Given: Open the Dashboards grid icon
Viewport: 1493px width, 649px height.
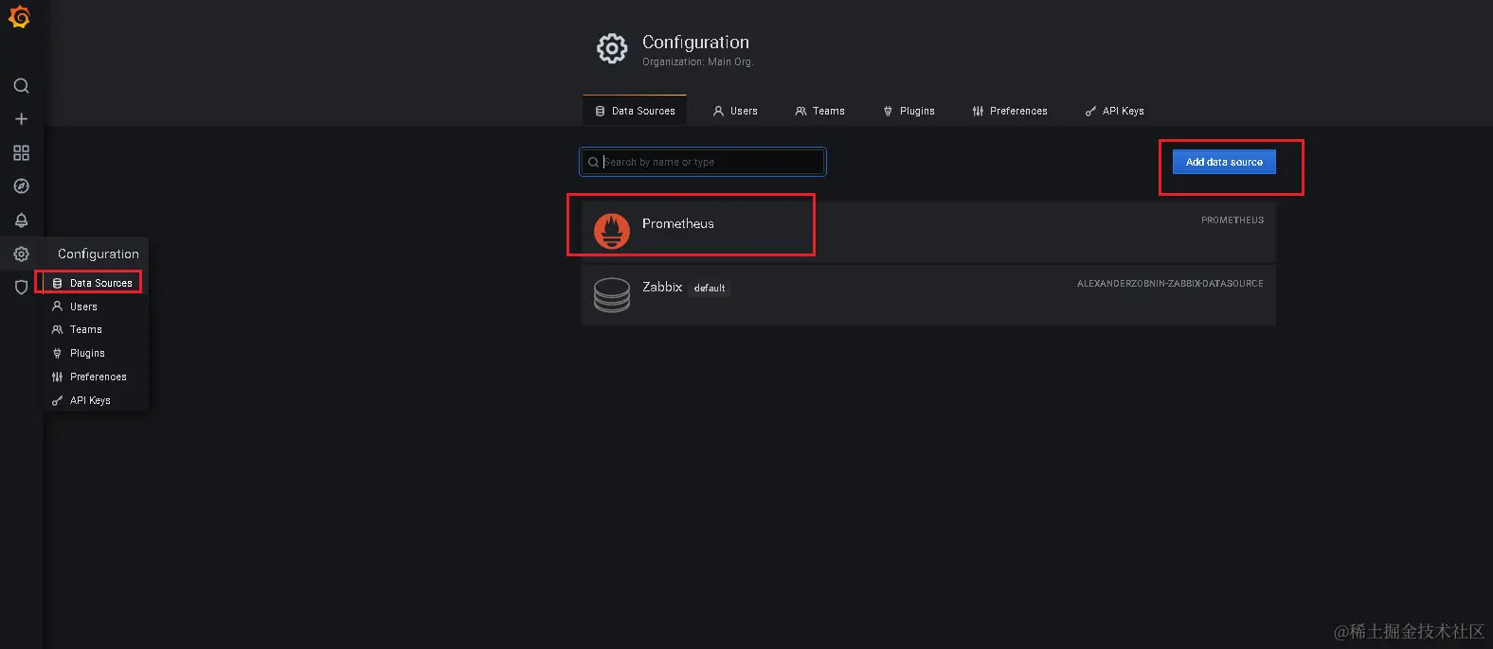Looking at the screenshot, I should click(x=21, y=153).
